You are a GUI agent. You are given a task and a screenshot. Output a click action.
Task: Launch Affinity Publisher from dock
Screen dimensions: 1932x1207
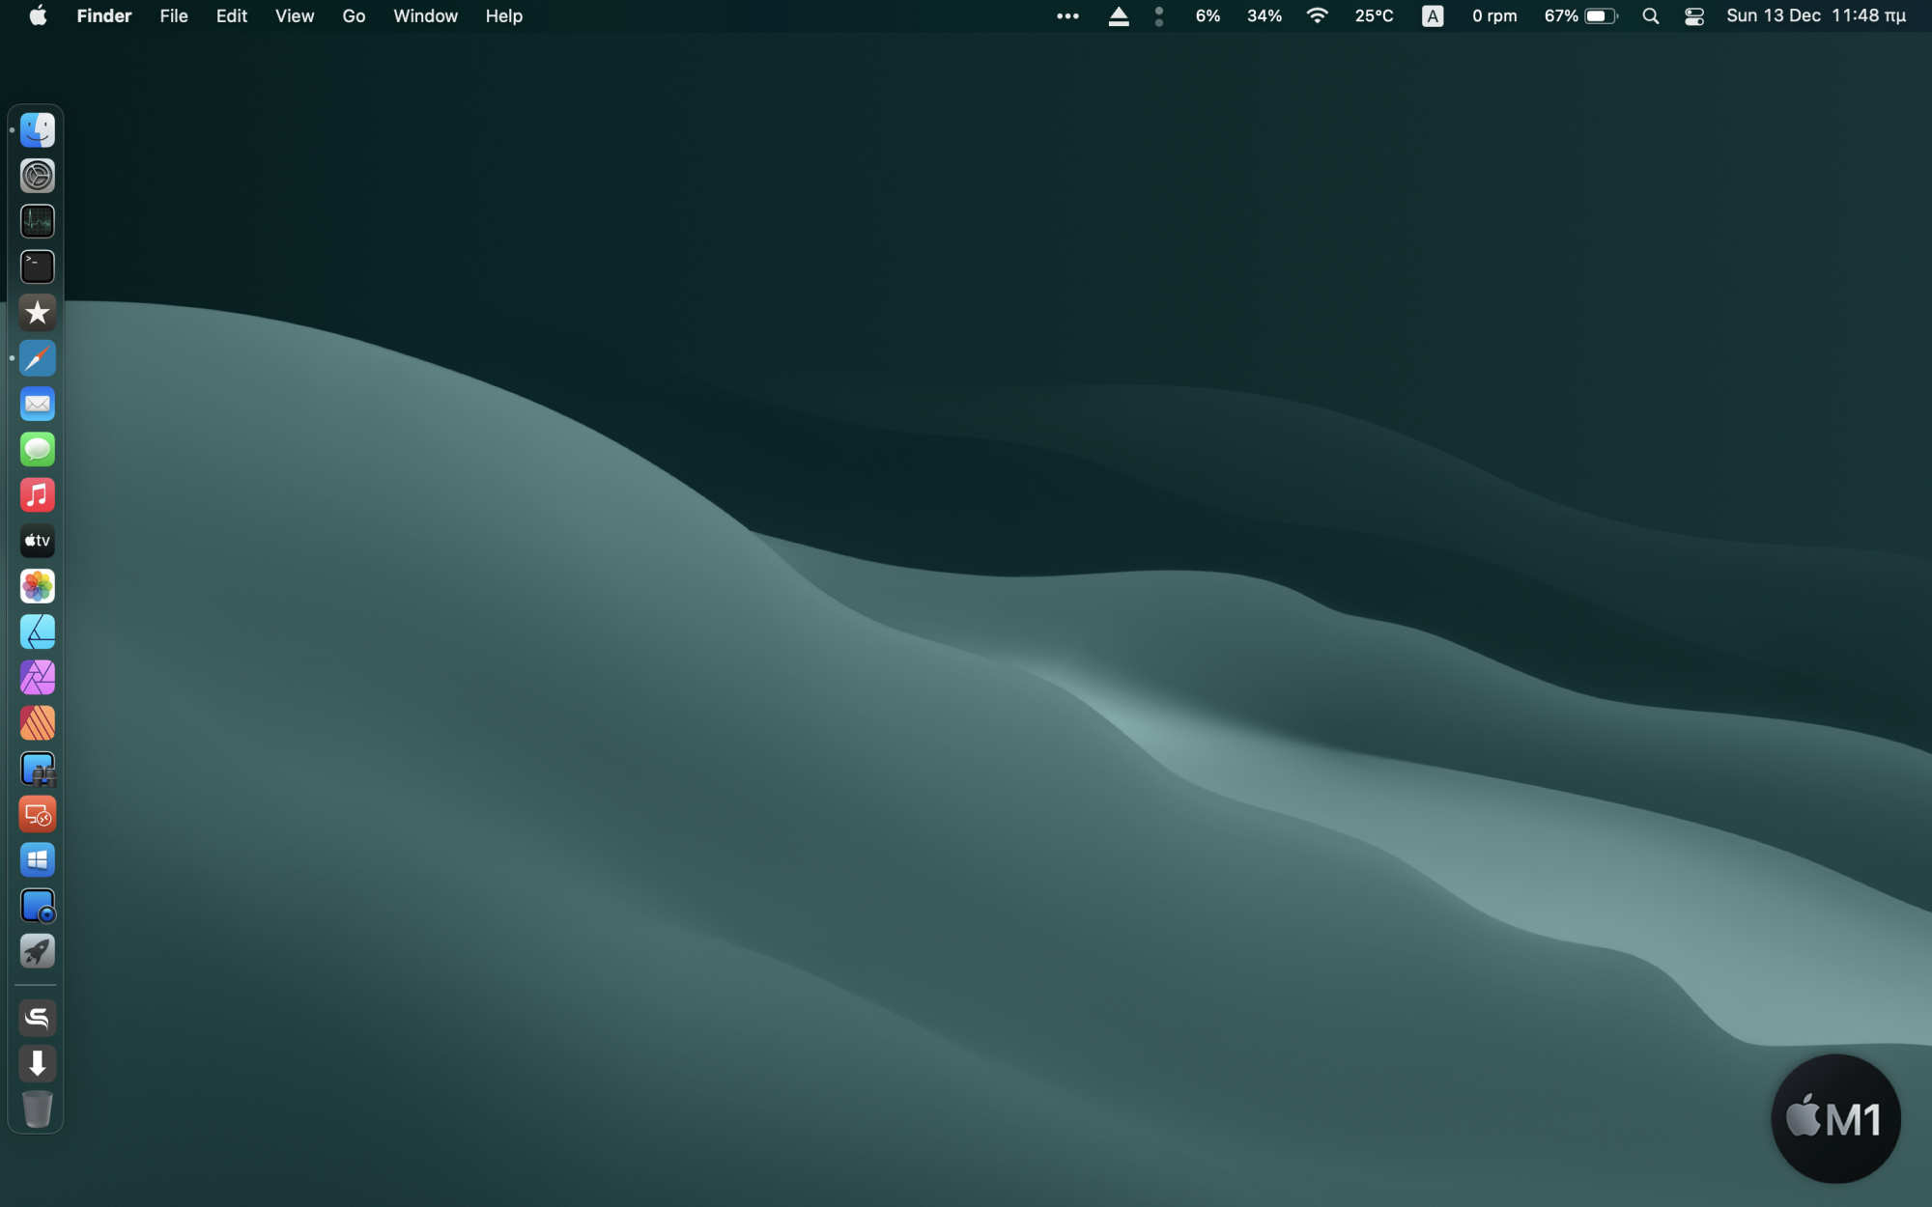pos(38,723)
